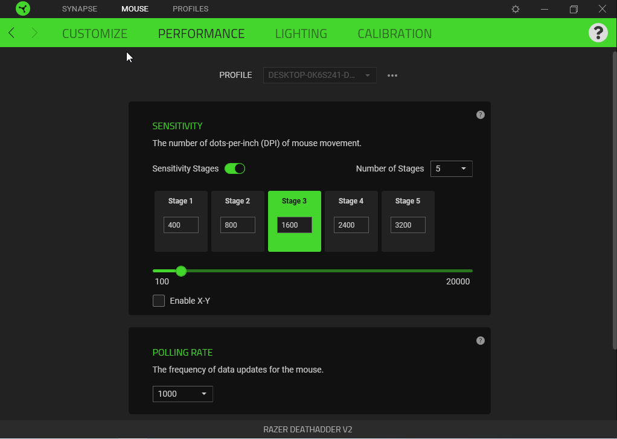Click the Stage 5 DPI field 3200
The width and height of the screenshot is (617, 439).
point(408,225)
